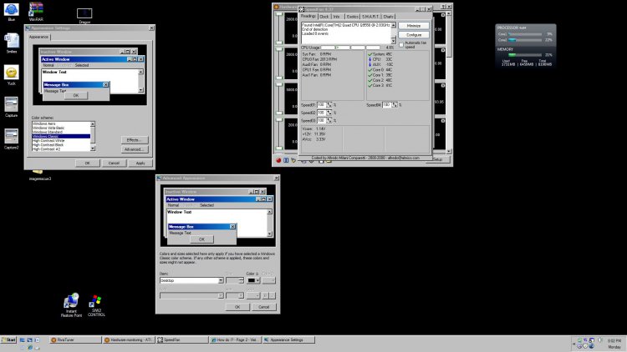The image size is (627, 352).
Task: Click the Speed01 spinner arrows
Action: pos(329,105)
